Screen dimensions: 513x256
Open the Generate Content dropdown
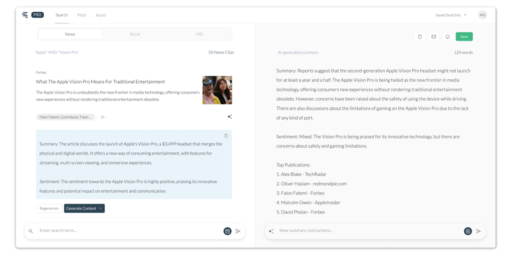point(84,208)
